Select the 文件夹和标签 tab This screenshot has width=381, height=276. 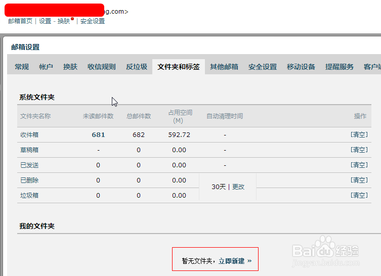pyautogui.click(x=179, y=67)
